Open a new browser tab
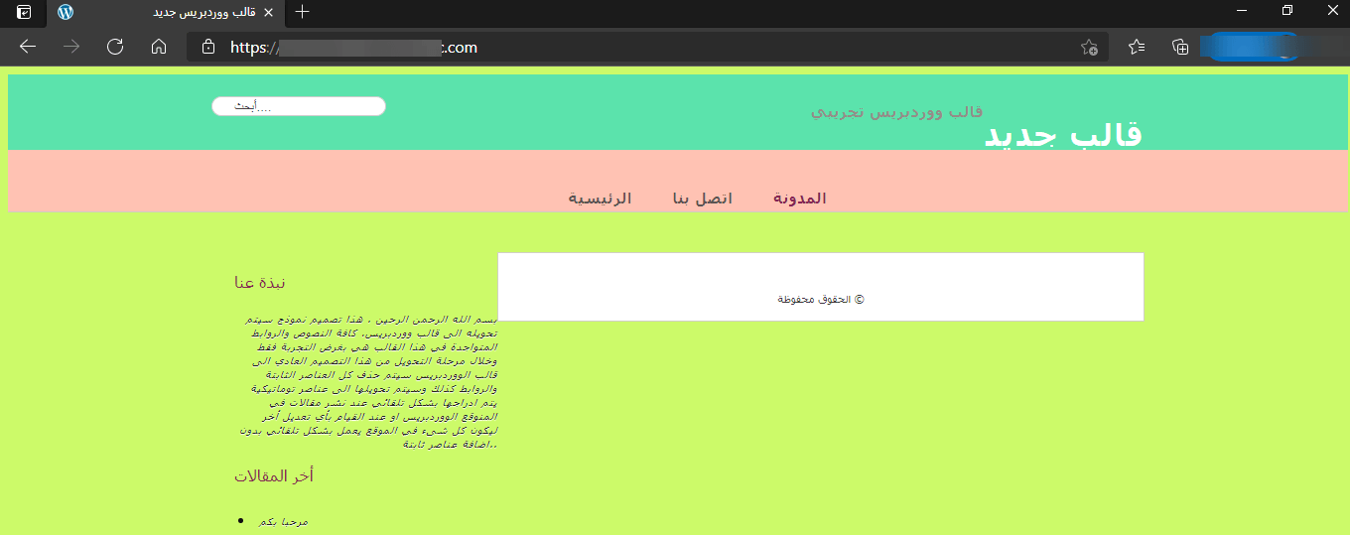1350x535 pixels. [303, 12]
